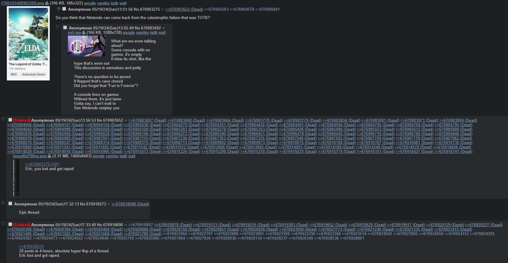
Task: Tick the checkbox for post No.676903492
Action: tap(65, 28)
